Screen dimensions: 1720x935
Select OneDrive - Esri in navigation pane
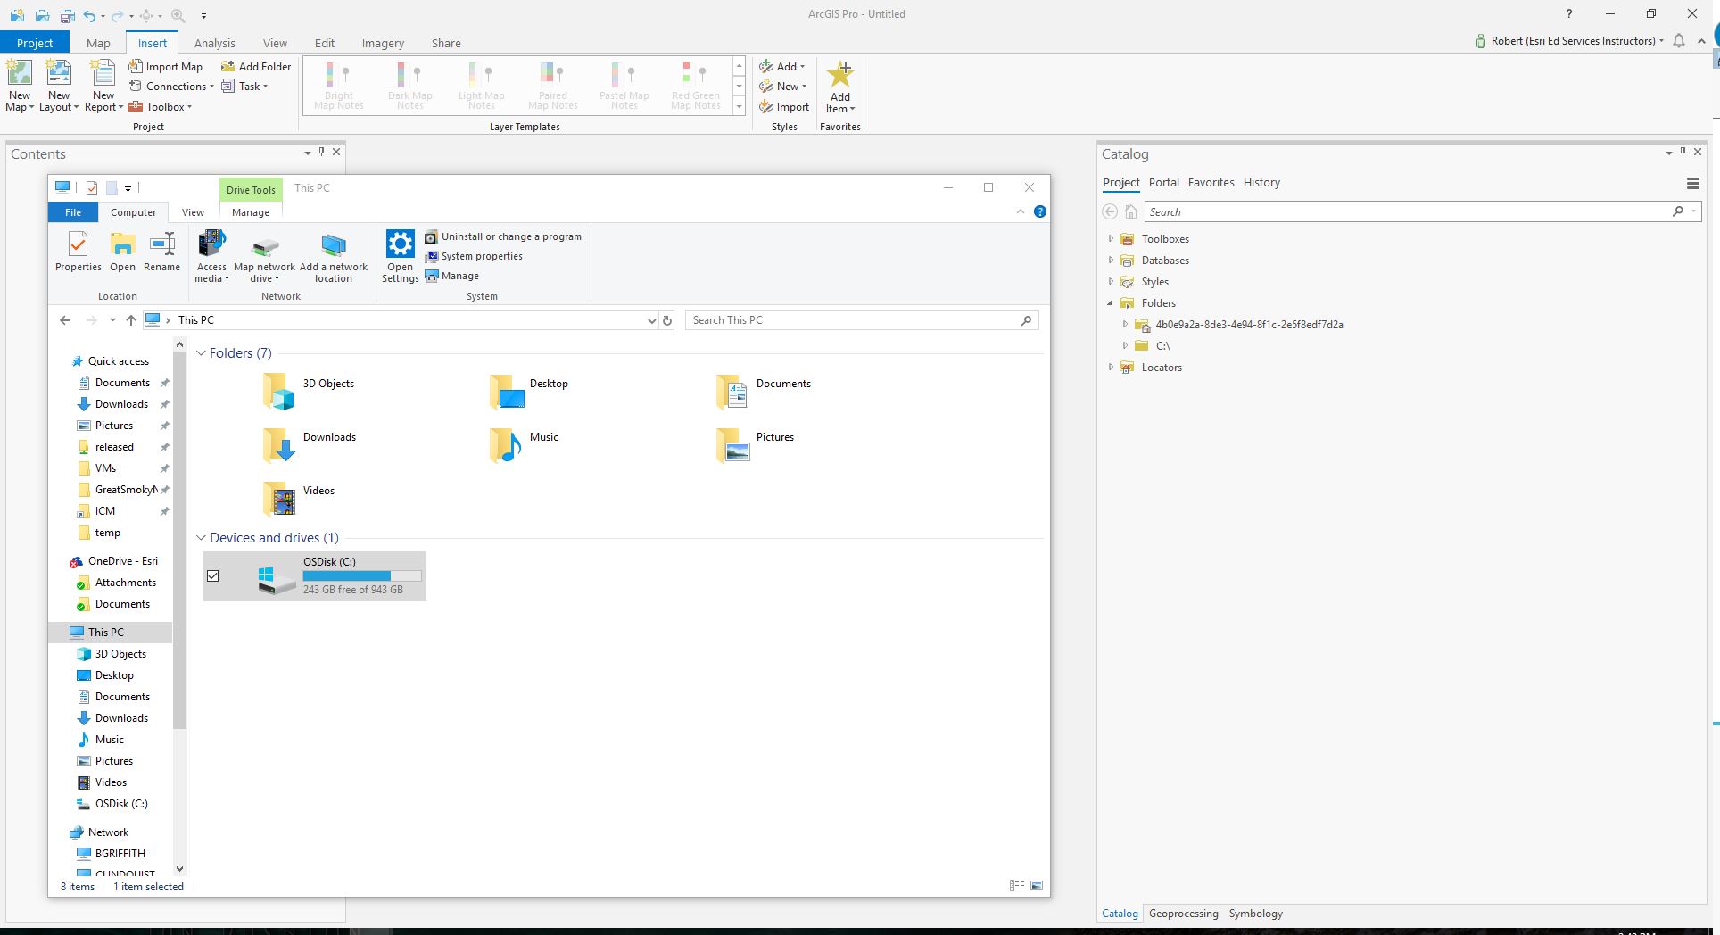pos(114,561)
